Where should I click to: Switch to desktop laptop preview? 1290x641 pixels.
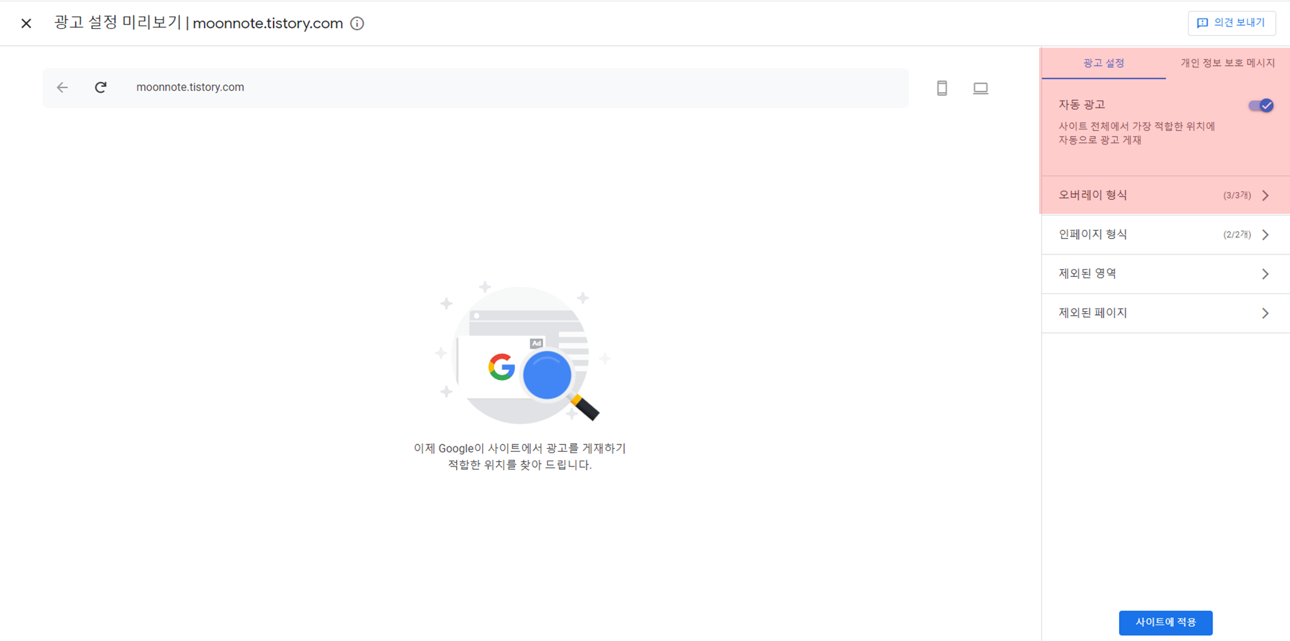(x=980, y=88)
